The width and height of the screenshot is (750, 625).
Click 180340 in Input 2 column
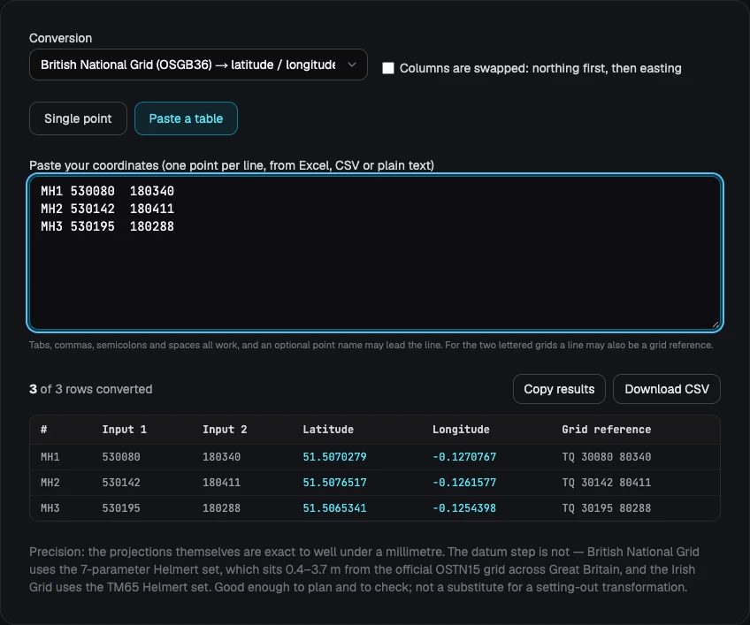(x=221, y=457)
